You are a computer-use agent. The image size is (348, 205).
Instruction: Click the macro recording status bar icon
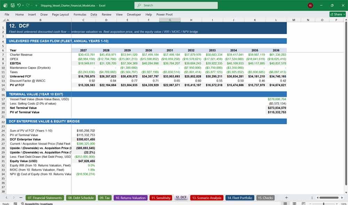pos(15,204)
